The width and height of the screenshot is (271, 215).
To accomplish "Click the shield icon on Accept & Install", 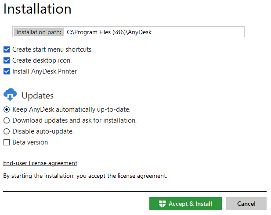I will point(162,204).
